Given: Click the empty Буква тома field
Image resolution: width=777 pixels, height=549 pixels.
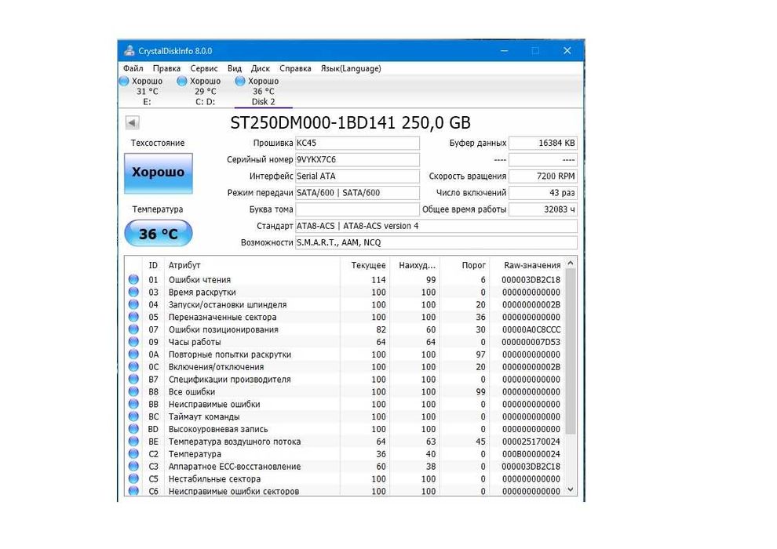Looking at the screenshot, I should 357,209.
